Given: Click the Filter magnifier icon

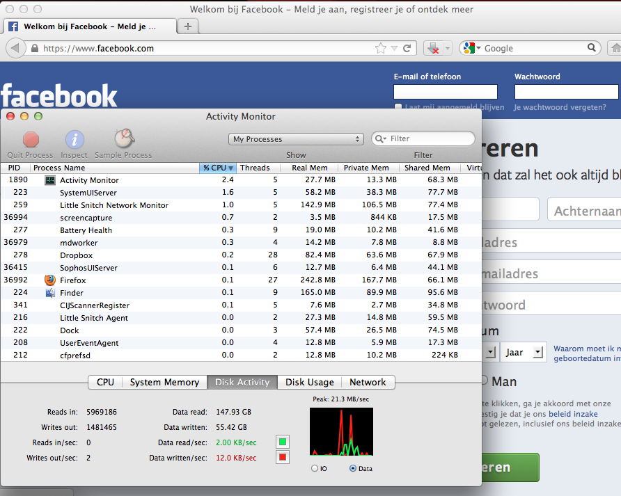Looking at the screenshot, I should click(380, 138).
